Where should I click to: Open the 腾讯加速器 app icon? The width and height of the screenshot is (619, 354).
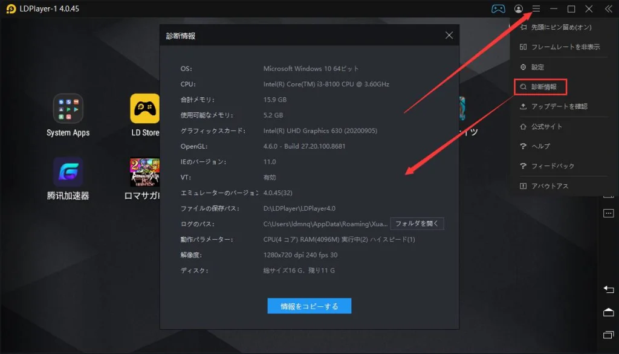(x=68, y=172)
